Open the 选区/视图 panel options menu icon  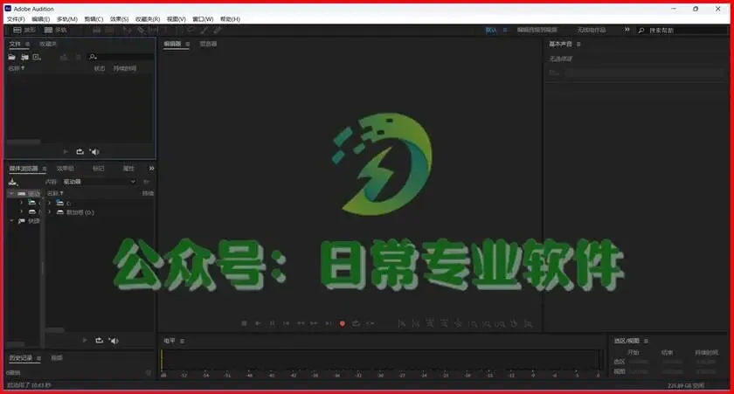point(646,341)
